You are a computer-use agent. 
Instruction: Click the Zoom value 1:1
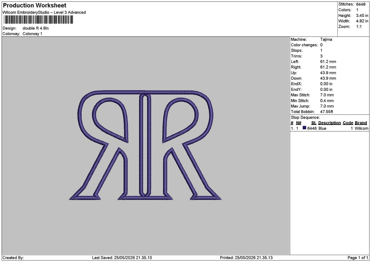tap(359, 27)
